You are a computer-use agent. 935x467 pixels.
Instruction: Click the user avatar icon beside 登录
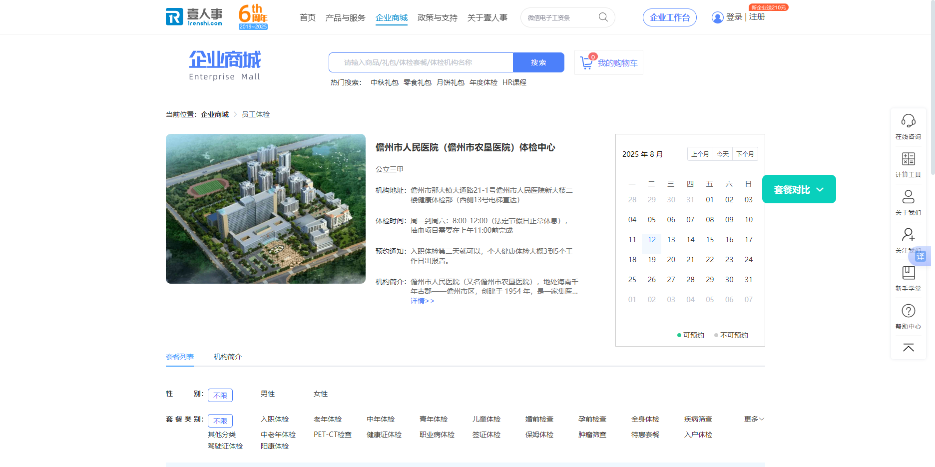(717, 17)
